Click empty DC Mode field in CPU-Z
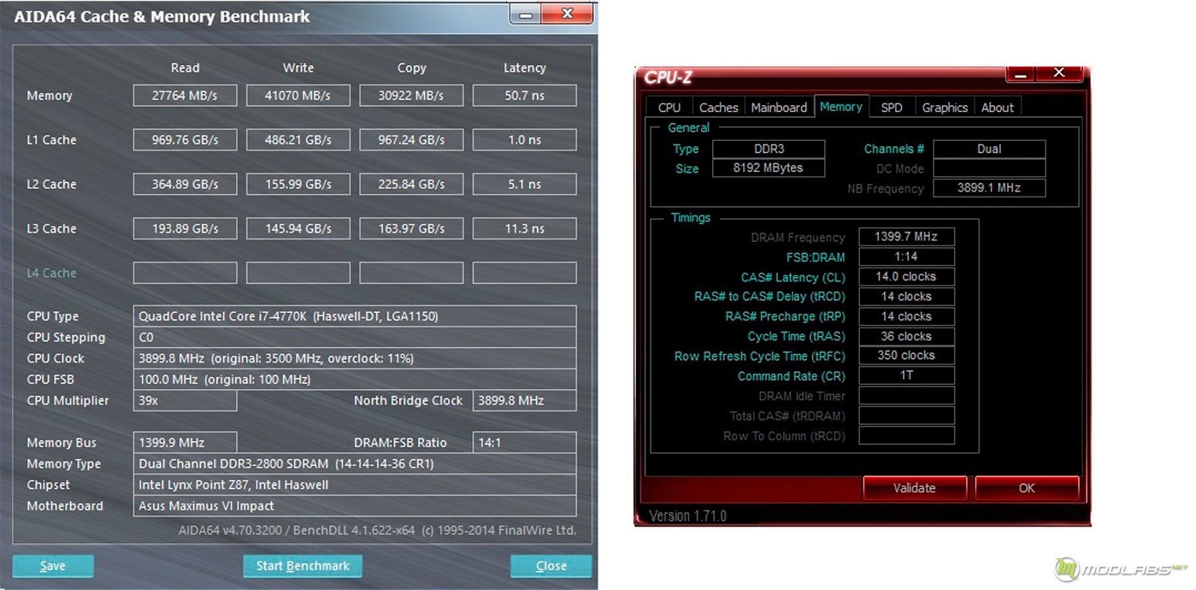1196x590 pixels. pos(989,168)
